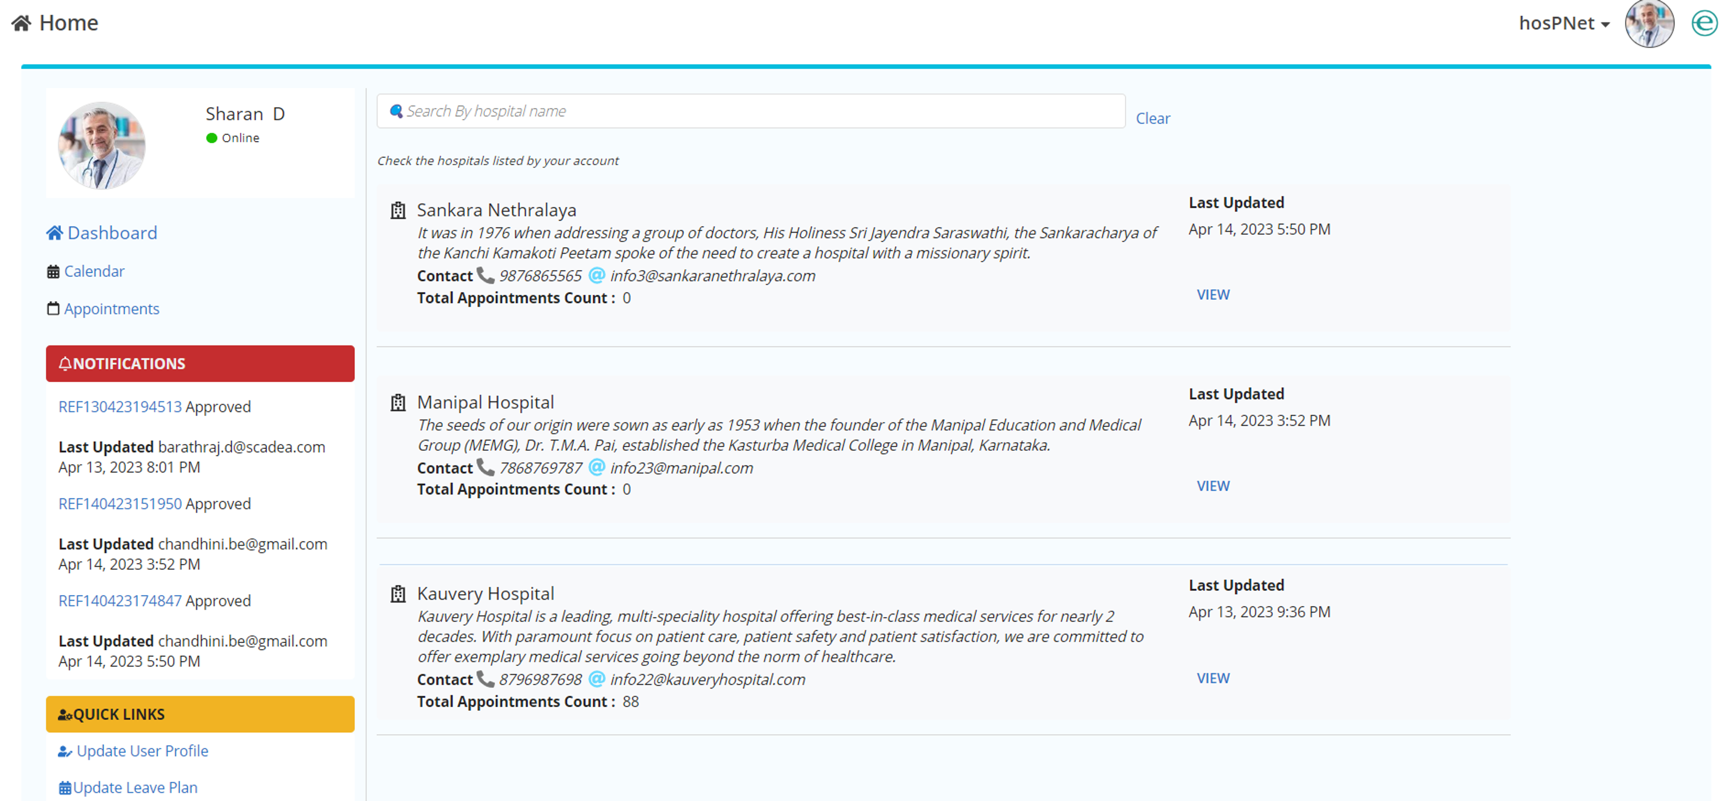Clear the hospital search
1732x801 pixels.
point(1152,118)
